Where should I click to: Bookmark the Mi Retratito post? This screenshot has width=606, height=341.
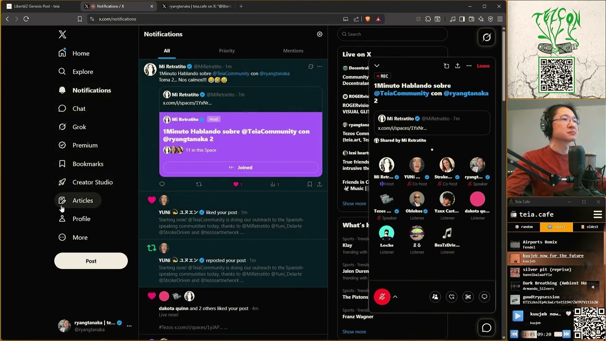point(310,184)
